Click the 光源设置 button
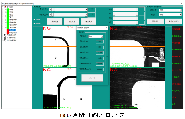The image size is (185, 119). point(55,22)
